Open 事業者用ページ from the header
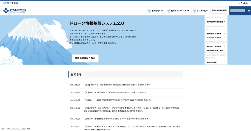This screenshot has height=131, width=251. pos(156,11)
